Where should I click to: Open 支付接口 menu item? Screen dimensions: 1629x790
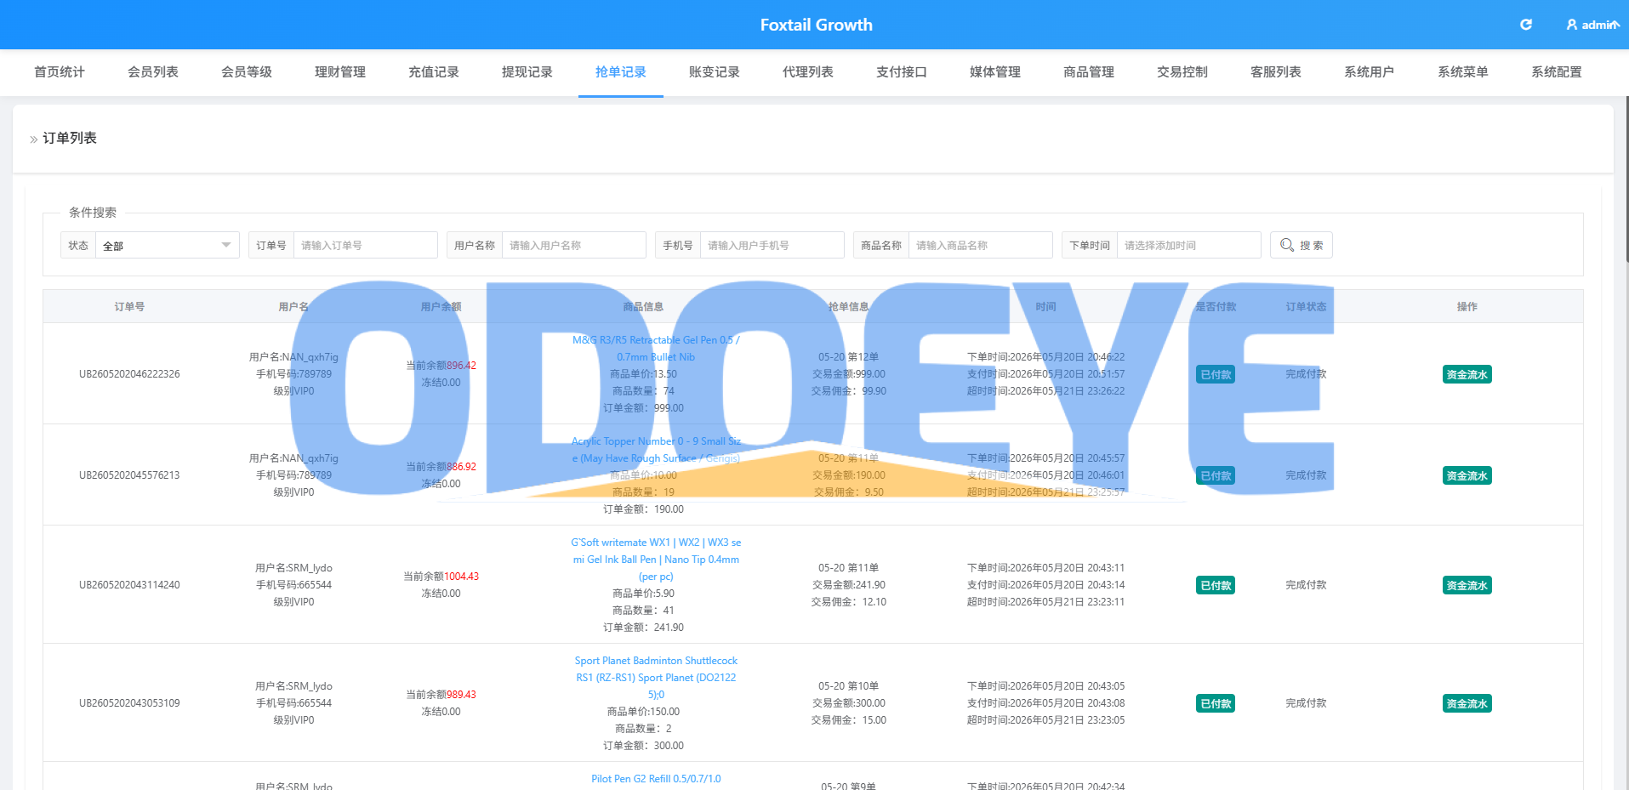point(902,72)
